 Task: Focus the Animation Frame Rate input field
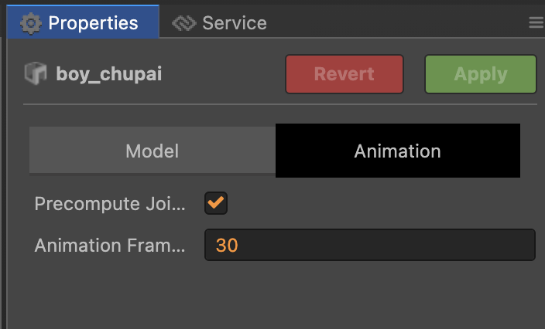[x=368, y=246]
